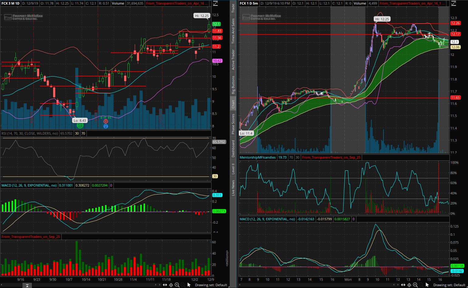Click the right chart's expansion arrows icon

(403, 285)
